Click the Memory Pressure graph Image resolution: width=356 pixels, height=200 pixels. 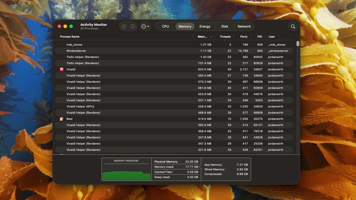126,172
